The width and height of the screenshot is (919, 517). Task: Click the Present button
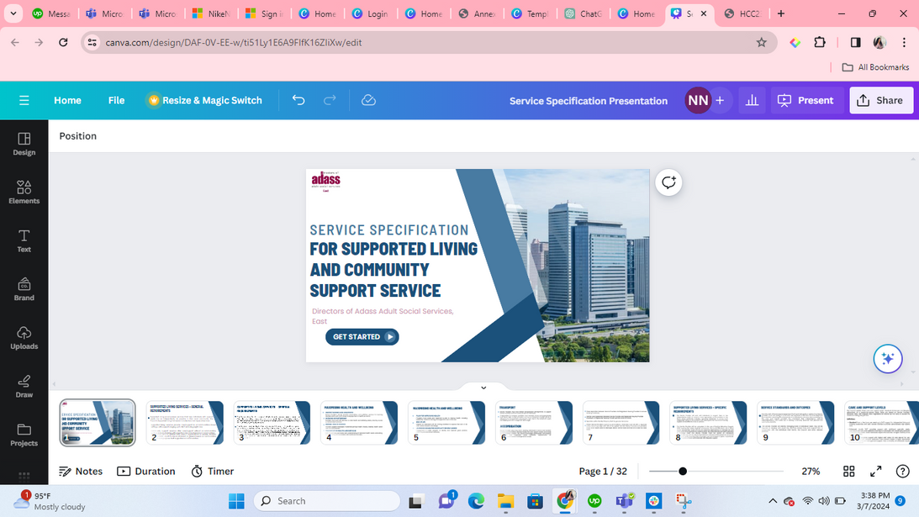pyautogui.click(x=805, y=100)
